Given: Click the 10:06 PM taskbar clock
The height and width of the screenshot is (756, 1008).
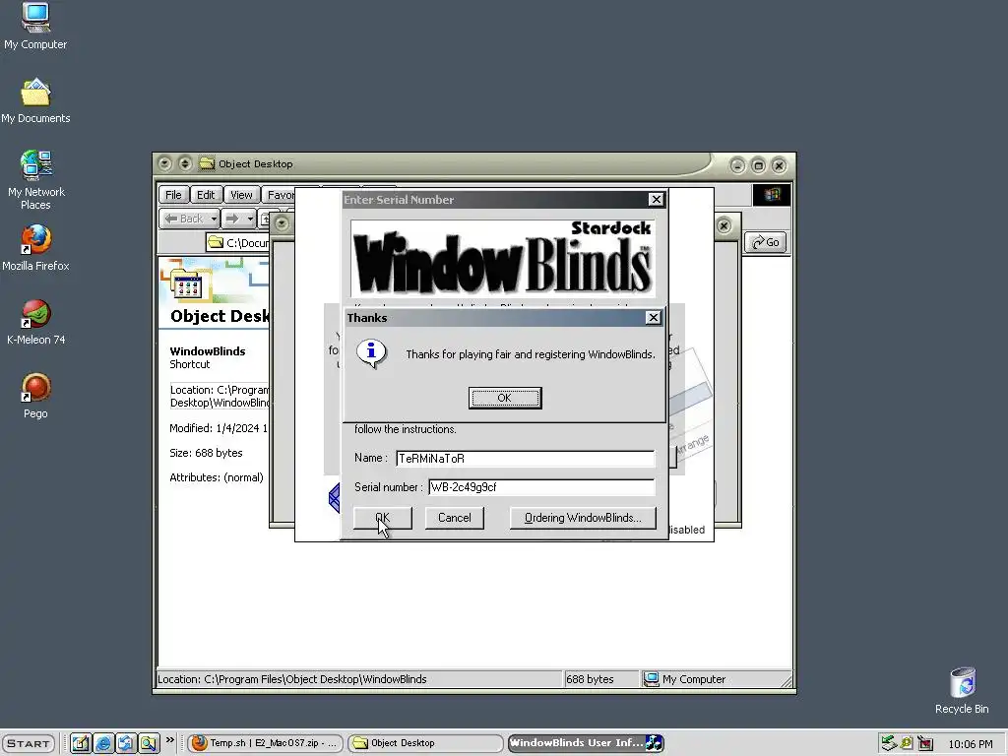Looking at the screenshot, I should (970, 744).
